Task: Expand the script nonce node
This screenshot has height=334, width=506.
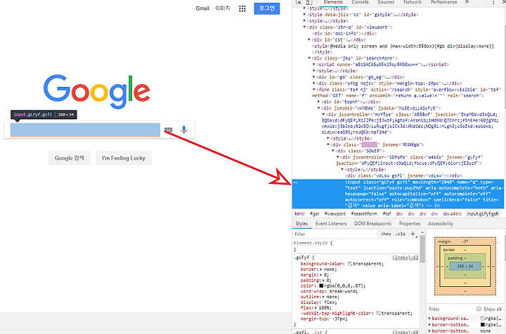Action: [x=314, y=65]
